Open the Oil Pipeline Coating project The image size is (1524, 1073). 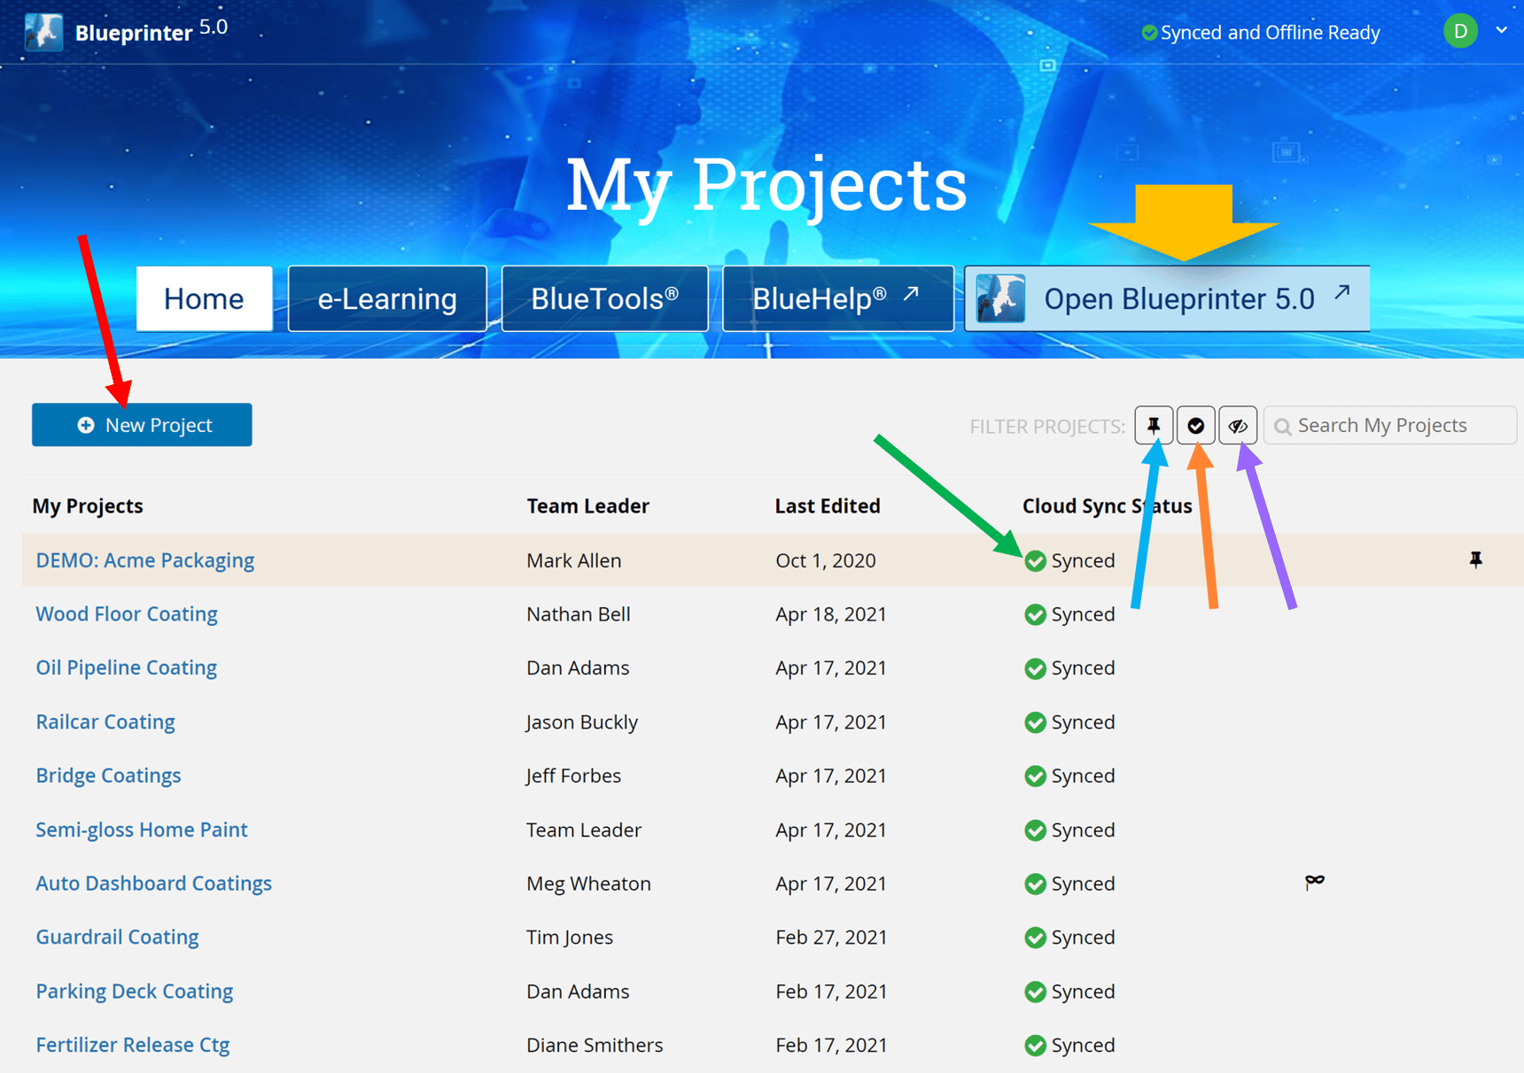126,668
